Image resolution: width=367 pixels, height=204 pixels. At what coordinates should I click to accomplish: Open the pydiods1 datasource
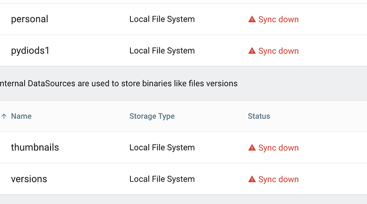(30, 51)
